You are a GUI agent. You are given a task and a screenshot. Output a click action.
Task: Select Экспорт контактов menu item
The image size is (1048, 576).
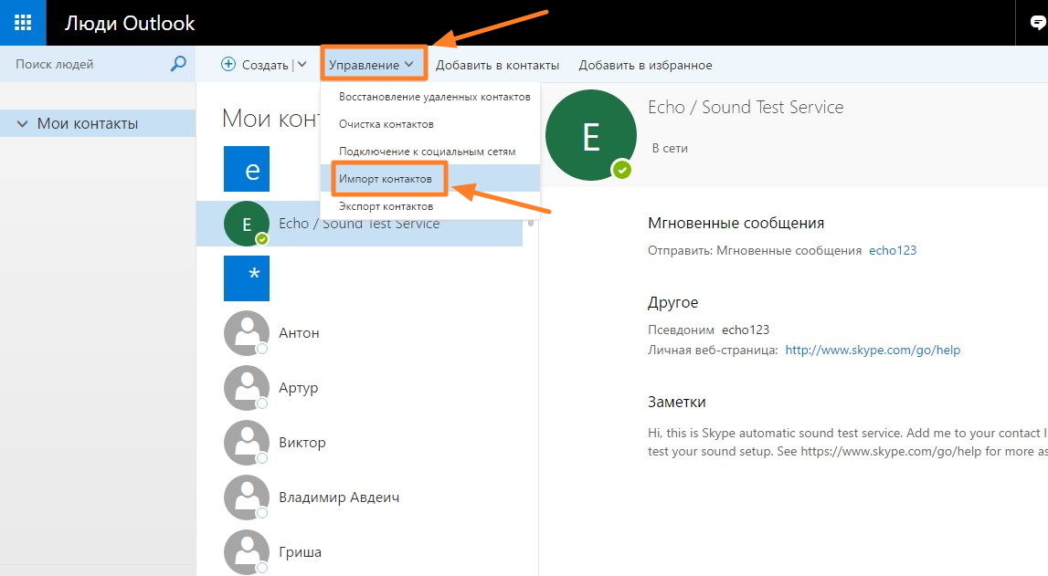(x=386, y=206)
